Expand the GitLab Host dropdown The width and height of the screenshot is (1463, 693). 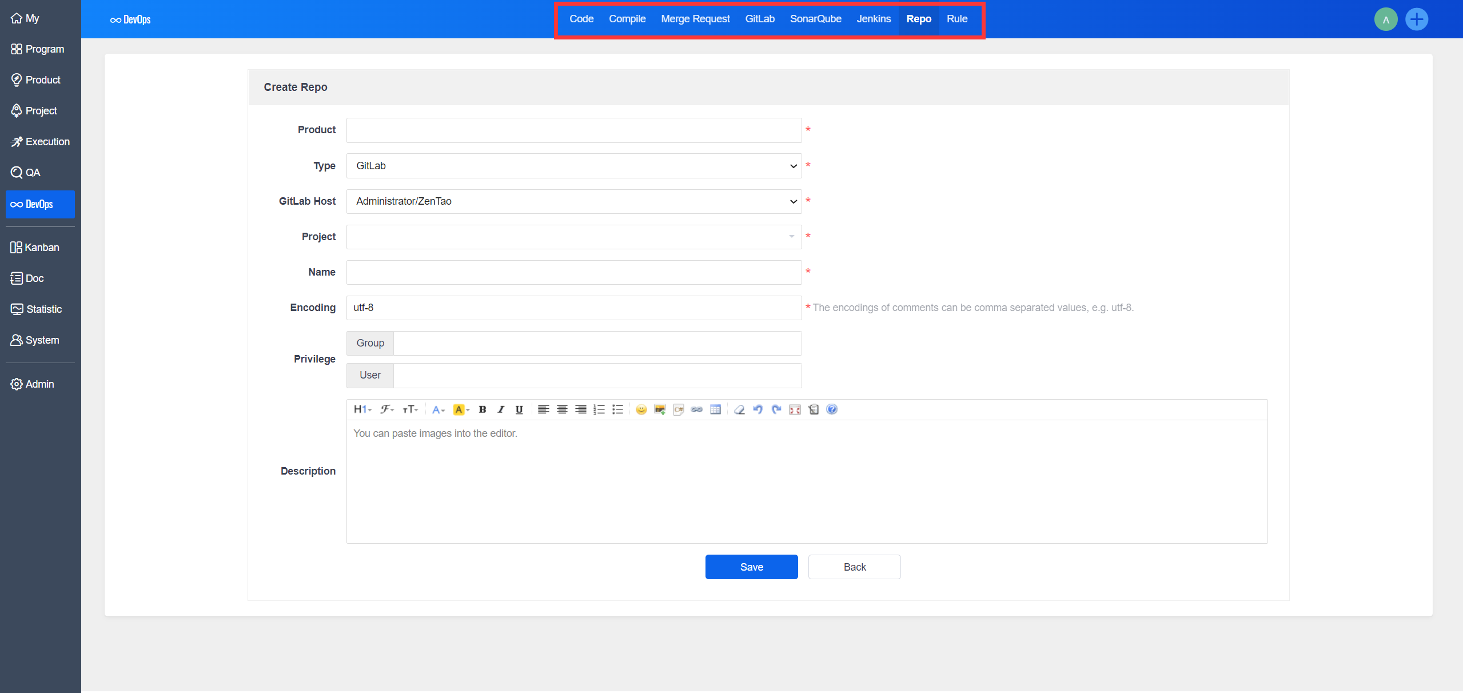(x=573, y=201)
